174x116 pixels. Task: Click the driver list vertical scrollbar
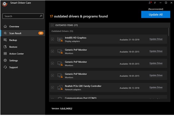click(169, 32)
